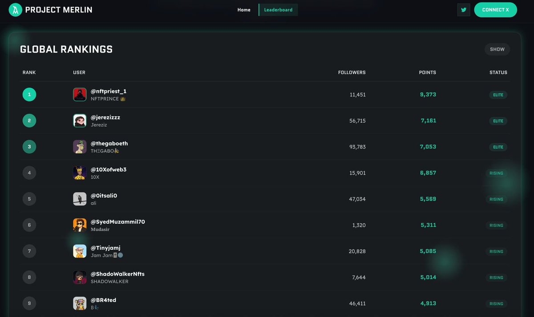Click the FOLLOWERS column header
534x317 pixels.
[x=352, y=72]
